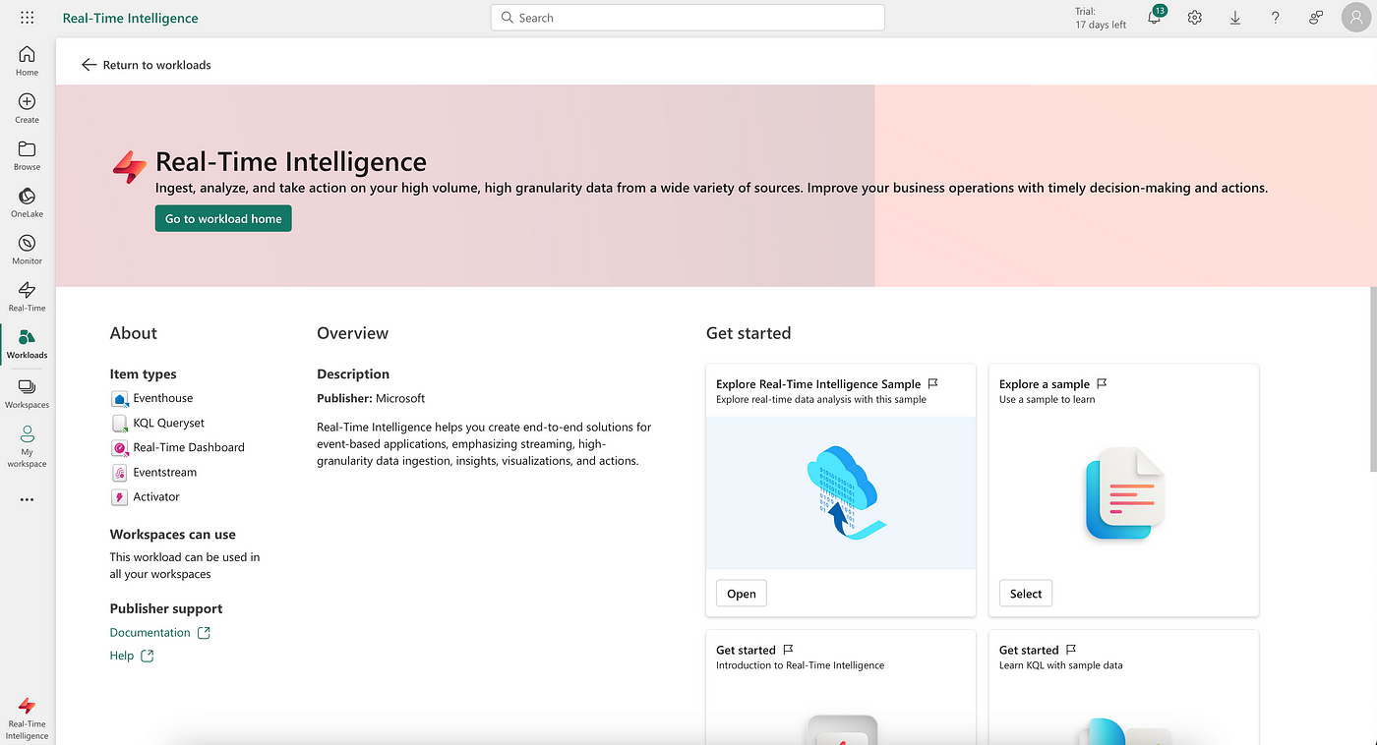Click the document thumbnail on Explore a sample
The width and height of the screenshot is (1377, 745).
click(x=1124, y=492)
